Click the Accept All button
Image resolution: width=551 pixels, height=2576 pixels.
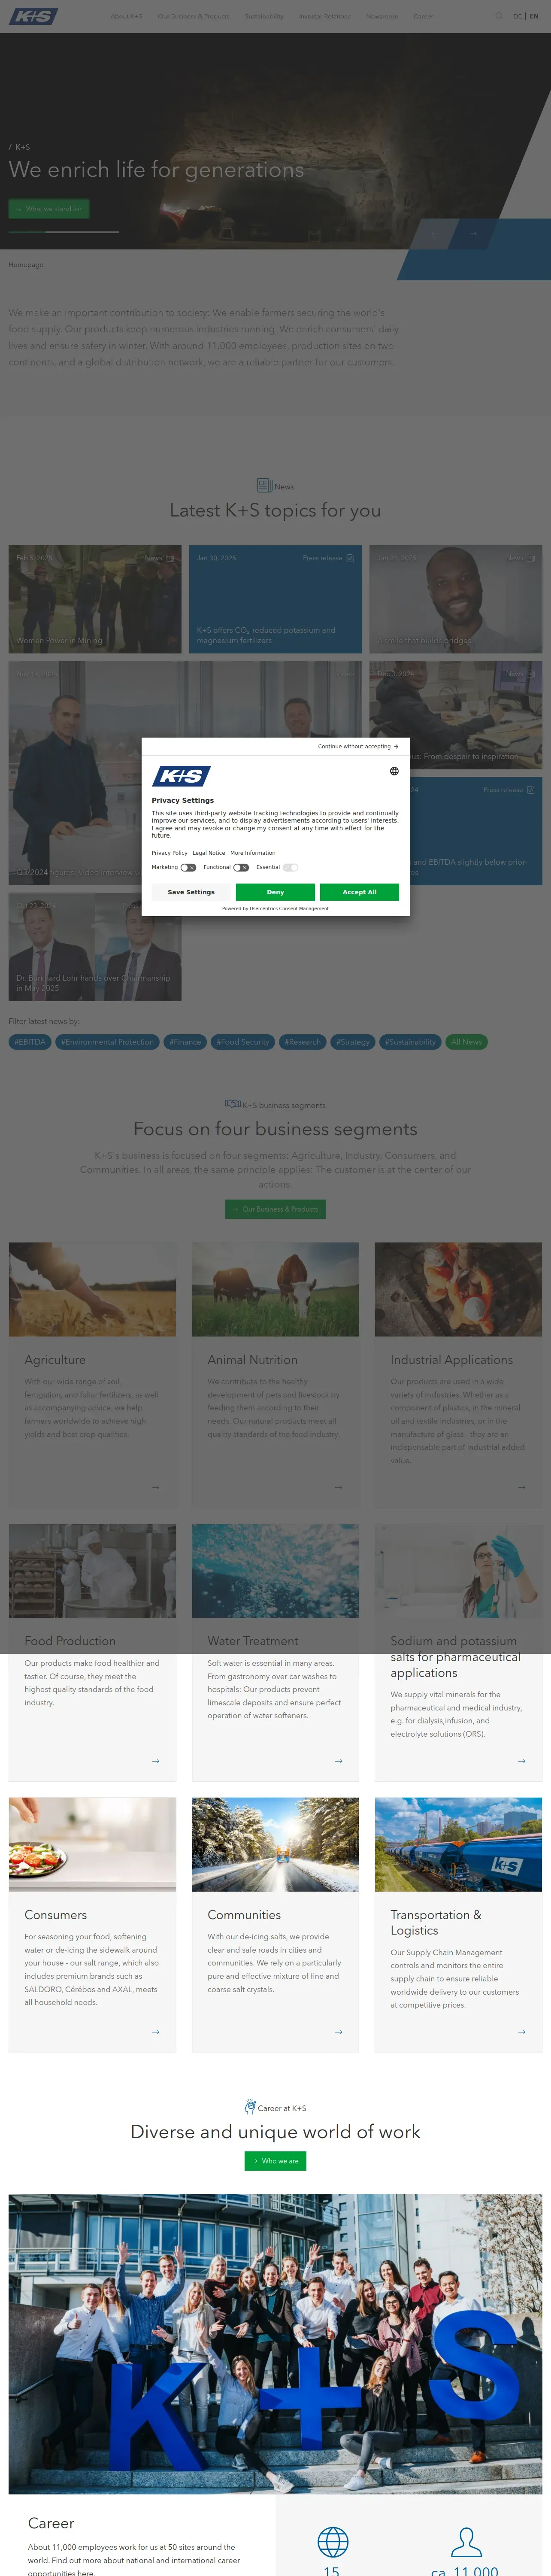pyautogui.click(x=360, y=892)
